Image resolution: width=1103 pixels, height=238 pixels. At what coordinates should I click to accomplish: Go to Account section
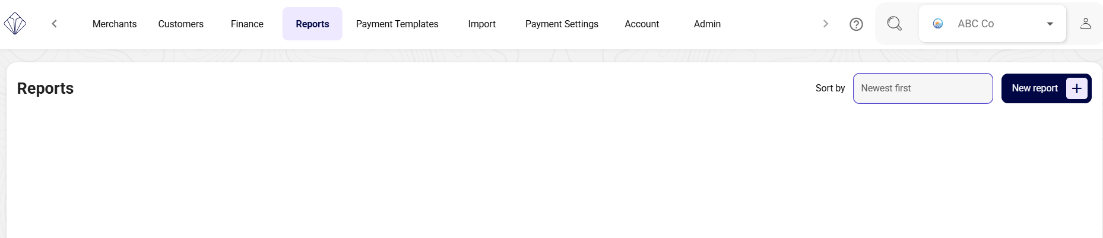(x=642, y=24)
